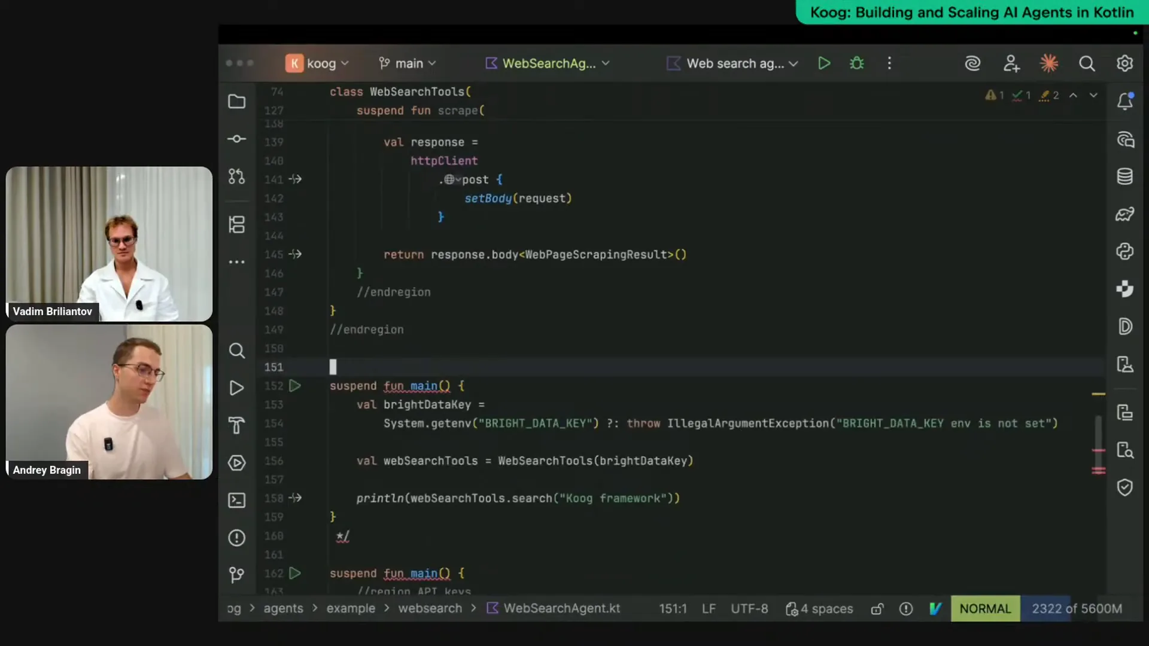Viewport: 1149px width, 646px height.
Task: Toggle the read-only lock icon
Action: 877,609
